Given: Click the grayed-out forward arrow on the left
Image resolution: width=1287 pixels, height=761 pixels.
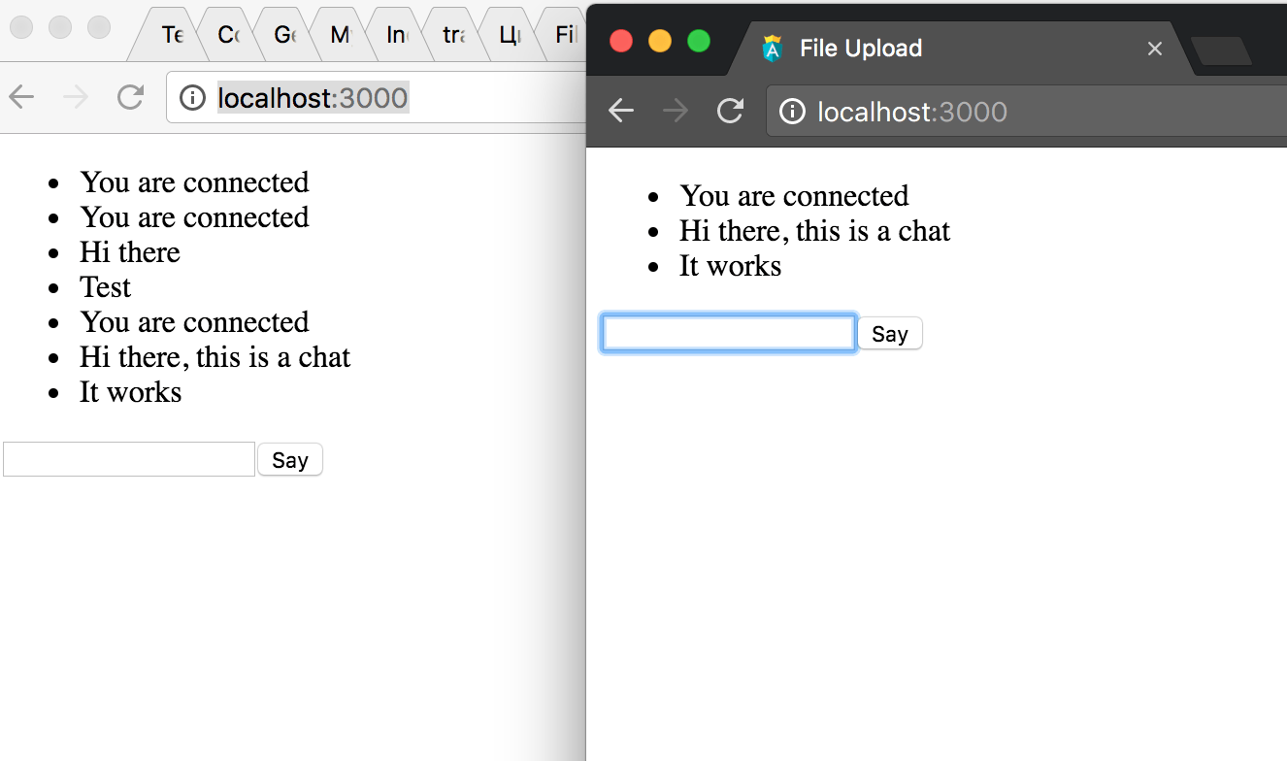Looking at the screenshot, I should (x=76, y=97).
